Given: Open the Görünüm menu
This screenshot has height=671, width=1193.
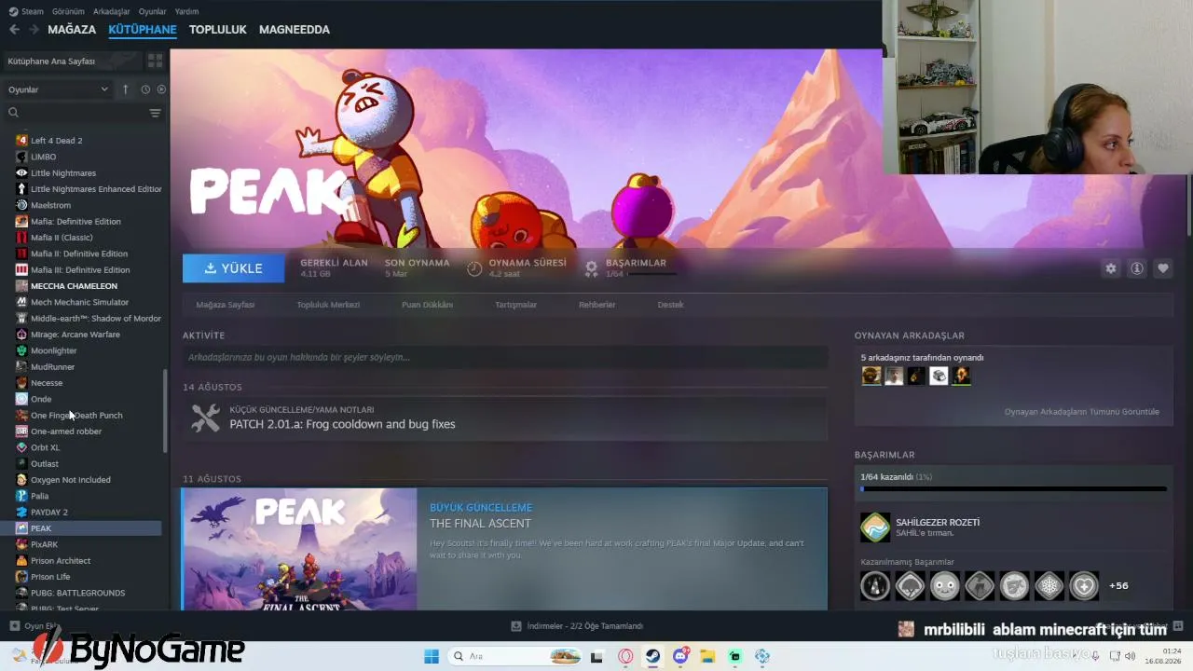Looking at the screenshot, I should coord(68,11).
